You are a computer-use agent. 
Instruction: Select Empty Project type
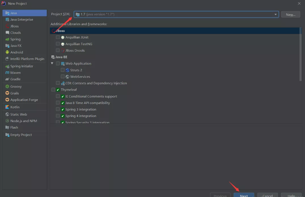pos(24,135)
